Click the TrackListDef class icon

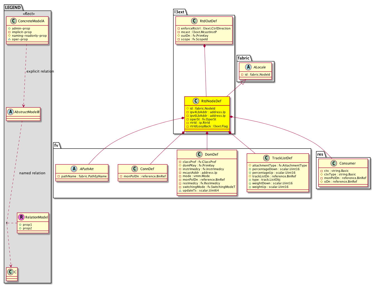tap(267, 158)
